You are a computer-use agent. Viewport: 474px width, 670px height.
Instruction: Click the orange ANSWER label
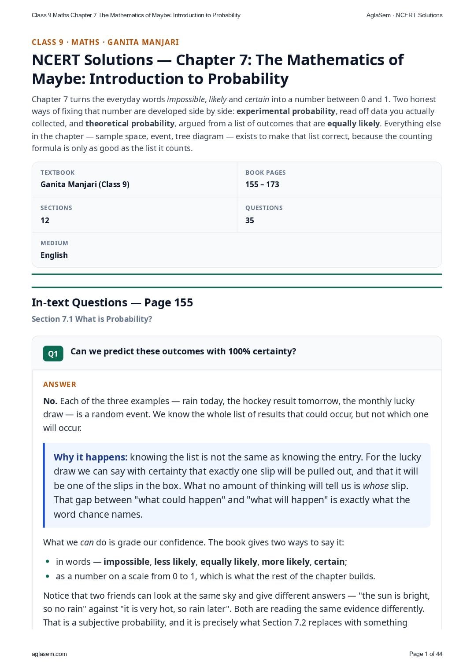[x=60, y=384]
